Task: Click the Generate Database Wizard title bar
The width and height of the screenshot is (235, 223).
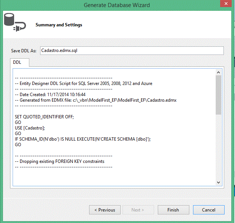Action: coord(117,5)
